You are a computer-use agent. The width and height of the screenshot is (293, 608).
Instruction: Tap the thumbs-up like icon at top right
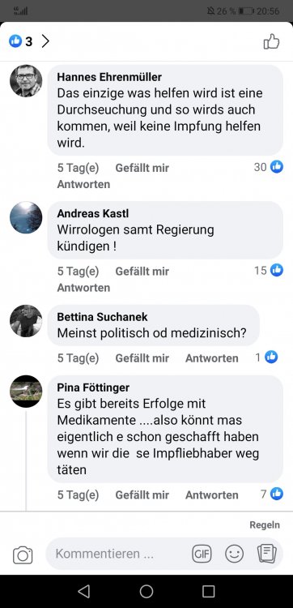pyautogui.click(x=271, y=41)
